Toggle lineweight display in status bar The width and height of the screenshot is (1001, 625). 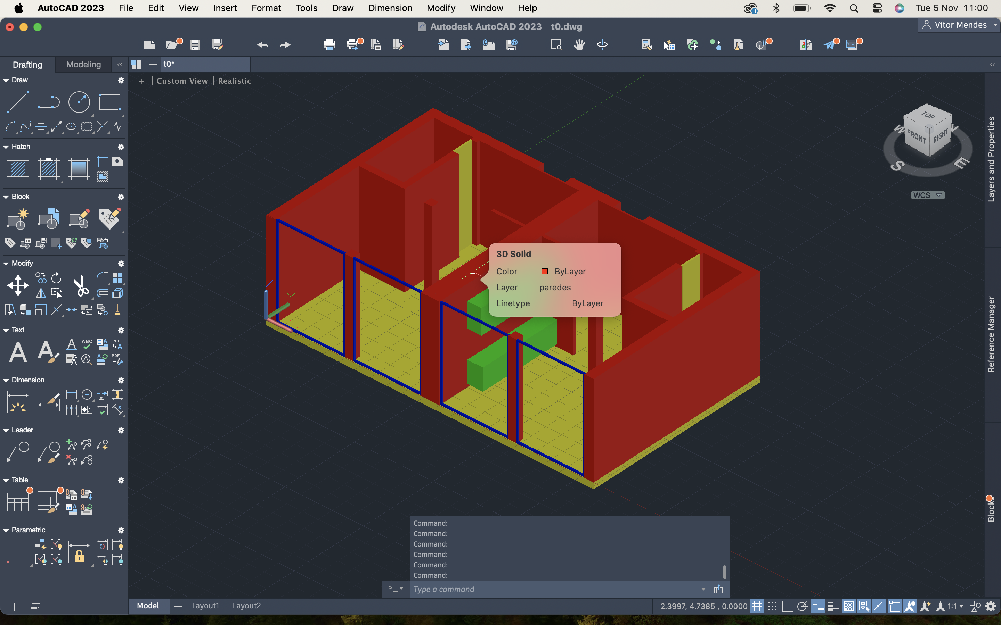tap(833, 606)
